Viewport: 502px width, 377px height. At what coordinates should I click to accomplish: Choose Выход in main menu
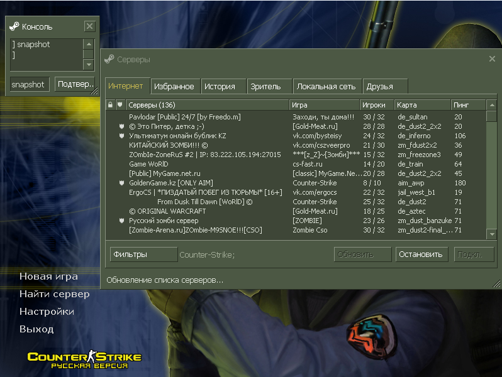click(x=36, y=329)
